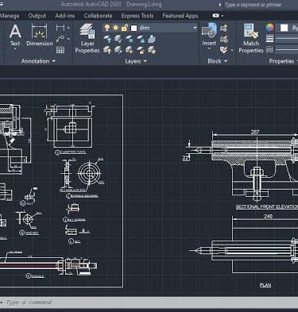Expand the Annotation panel arrow
This screenshot has width=298, height=312.
tap(54, 61)
